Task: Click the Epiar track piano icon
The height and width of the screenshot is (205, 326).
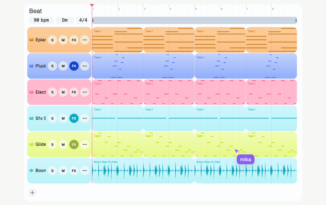Action: 31,40
